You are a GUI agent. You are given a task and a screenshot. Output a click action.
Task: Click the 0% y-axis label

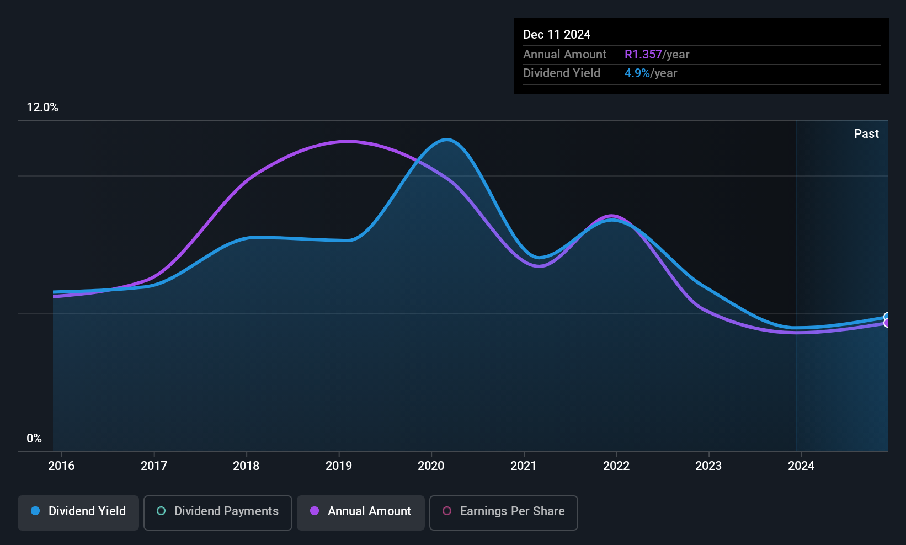pyautogui.click(x=34, y=439)
